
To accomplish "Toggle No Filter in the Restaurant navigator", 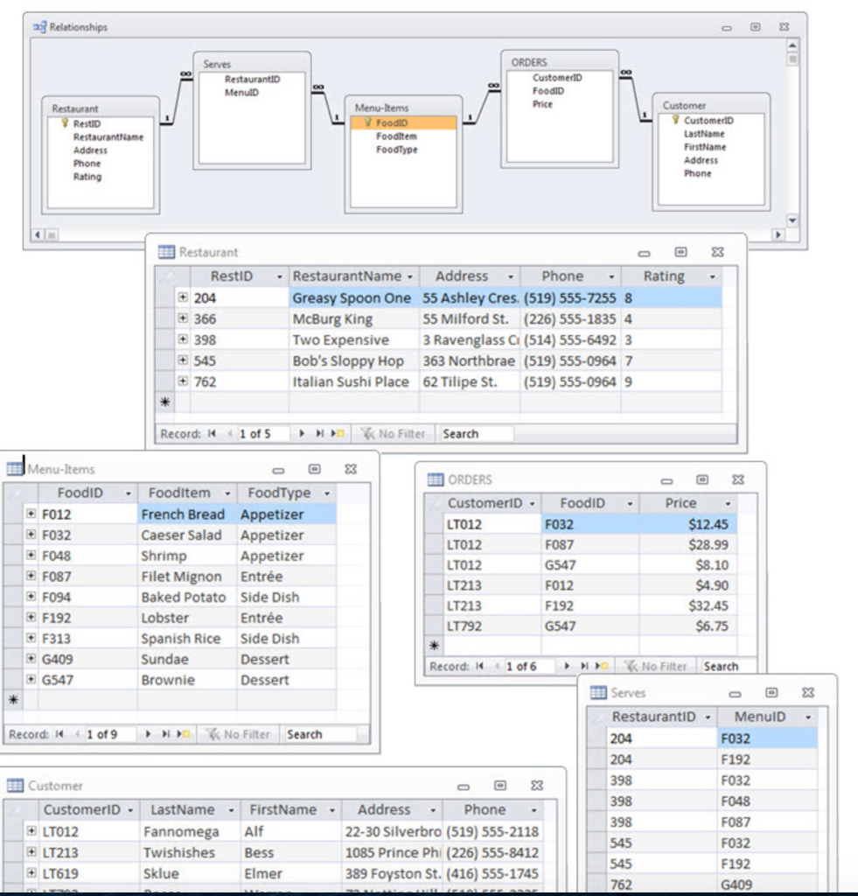I will (394, 434).
